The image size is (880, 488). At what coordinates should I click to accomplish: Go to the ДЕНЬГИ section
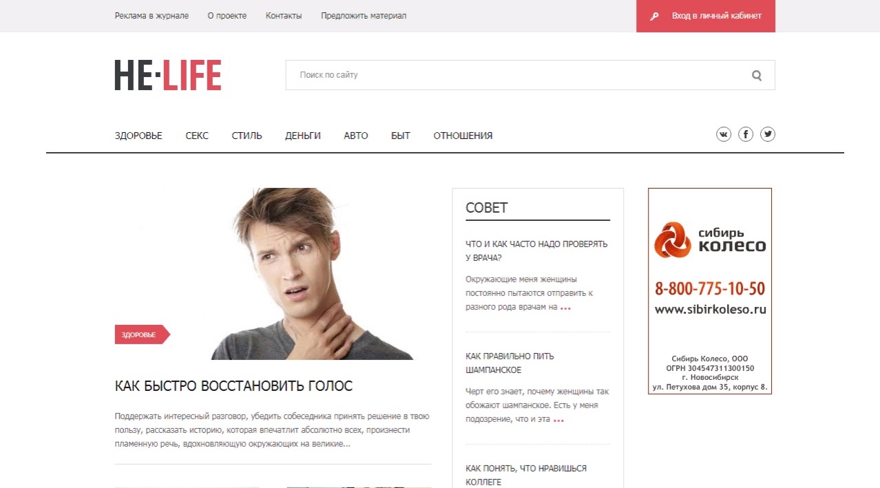[303, 136]
